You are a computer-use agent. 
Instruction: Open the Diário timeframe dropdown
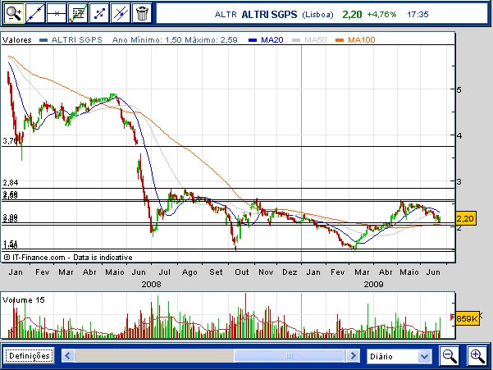coord(399,356)
